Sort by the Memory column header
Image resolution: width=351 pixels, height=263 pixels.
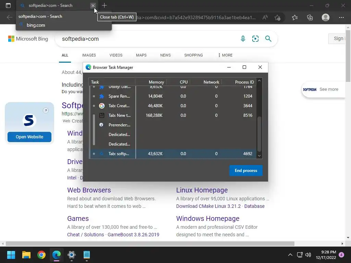pyautogui.click(x=151, y=82)
